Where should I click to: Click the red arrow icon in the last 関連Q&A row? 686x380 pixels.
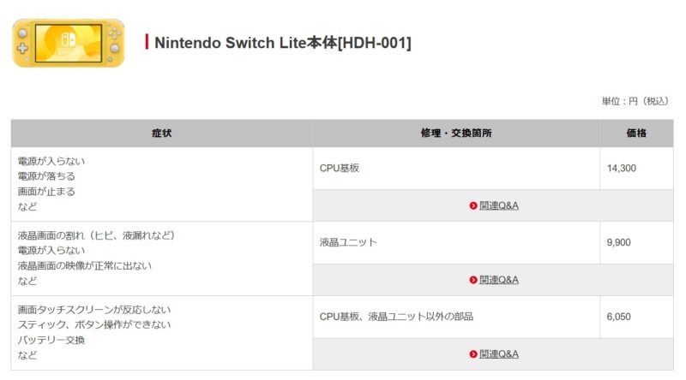tap(473, 354)
